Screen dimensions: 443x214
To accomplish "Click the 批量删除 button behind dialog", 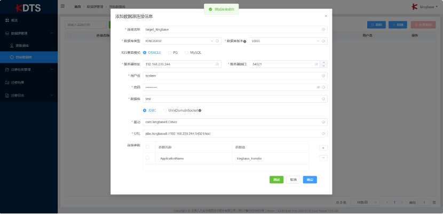I will [x=423, y=25].
